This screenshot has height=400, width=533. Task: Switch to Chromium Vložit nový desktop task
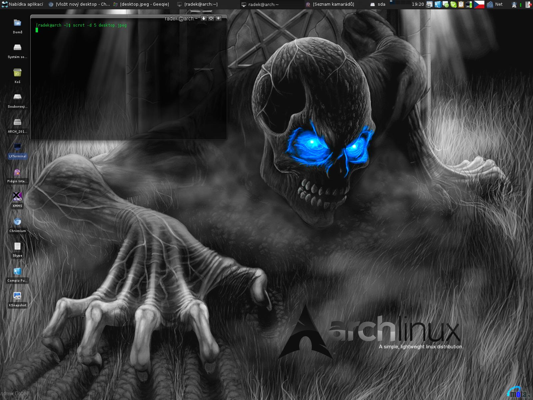[x=79, y=4]
